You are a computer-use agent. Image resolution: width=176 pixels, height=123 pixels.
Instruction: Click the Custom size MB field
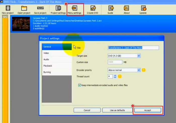(x=115, y=62)
